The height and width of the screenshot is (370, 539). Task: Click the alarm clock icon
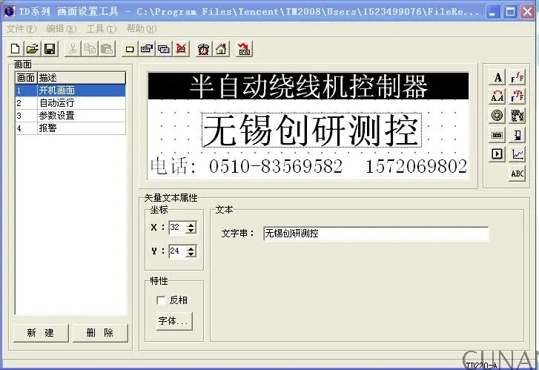203,49
